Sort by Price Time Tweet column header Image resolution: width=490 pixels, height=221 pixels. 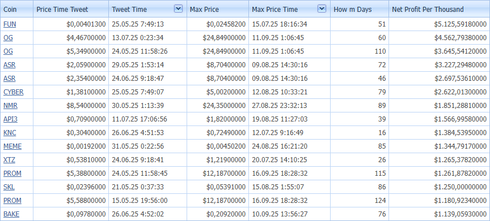(71, 9)
